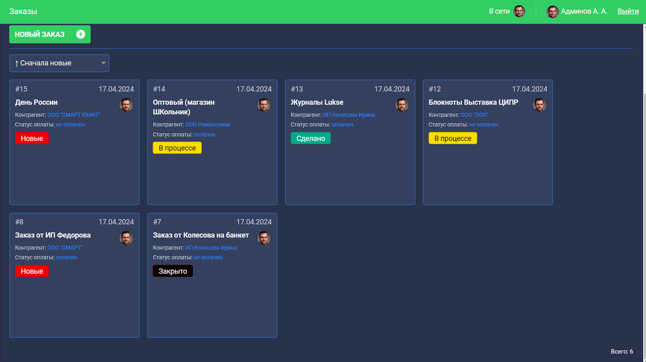Screen dimensions: 646x362
Task: Click the avatar next to "В сети"
Action: (x=519, y=11)
